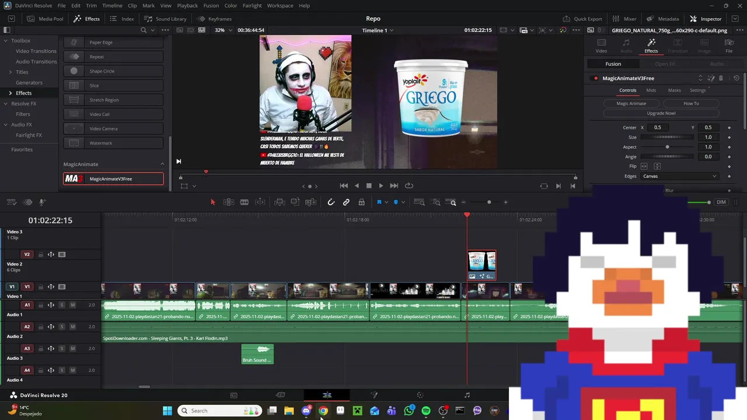The width and height of the screenshot is (747, 420).
Task: Collapse the MagicAnimate effects category
Action: click(162, 164)
